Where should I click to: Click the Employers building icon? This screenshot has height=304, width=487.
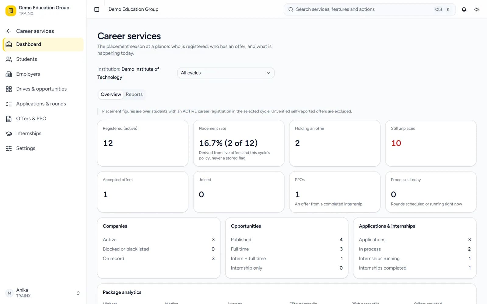tap(9, 74)
